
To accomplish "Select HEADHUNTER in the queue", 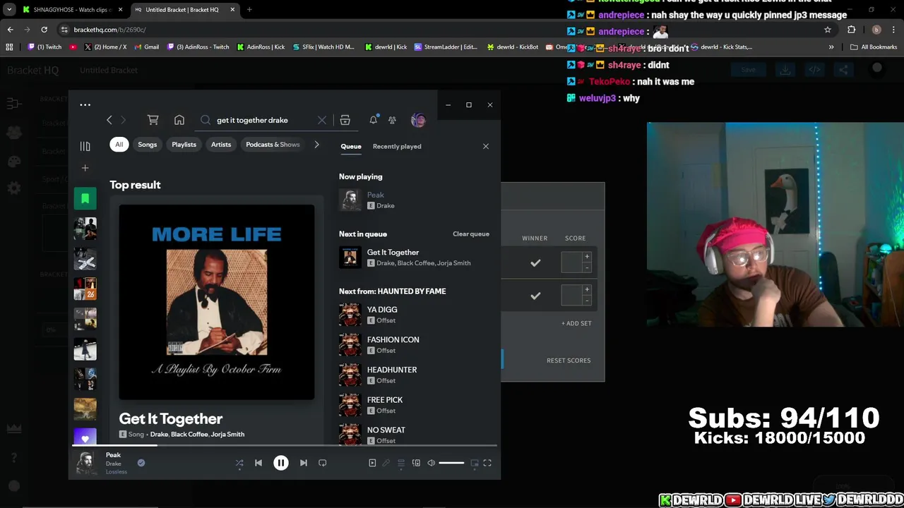I will click(x=414, y=375).
